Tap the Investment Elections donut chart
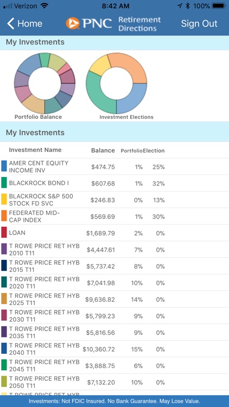This screenshot has height=407, width=229. point(116,84)
